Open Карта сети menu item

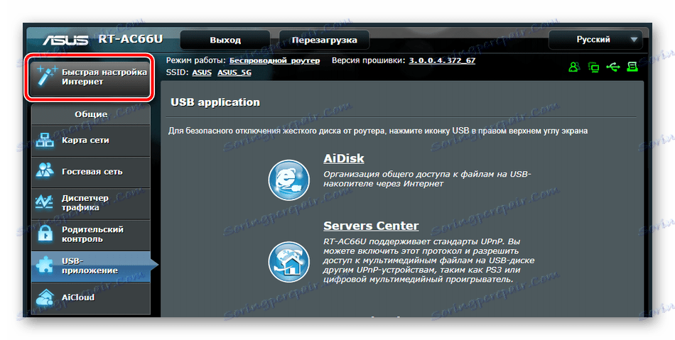click(91, 141)
